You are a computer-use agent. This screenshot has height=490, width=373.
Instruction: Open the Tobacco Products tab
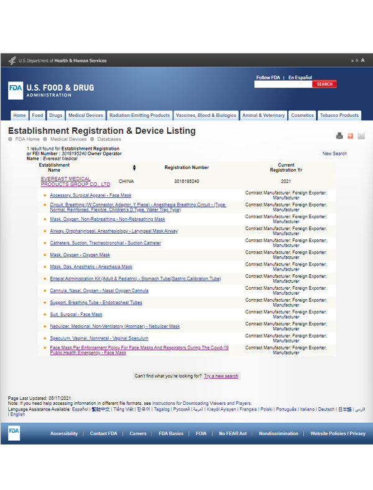[339, 115]
